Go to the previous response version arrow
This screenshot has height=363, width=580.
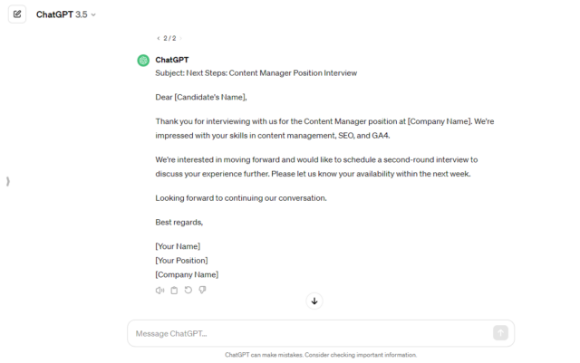click(x=159, y=38)
